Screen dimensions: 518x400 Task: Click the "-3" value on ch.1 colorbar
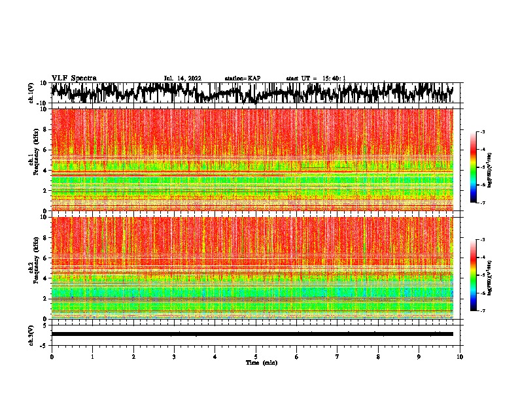click(482, 132)
